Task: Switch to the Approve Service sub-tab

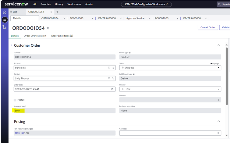Action: click(136, 18)
